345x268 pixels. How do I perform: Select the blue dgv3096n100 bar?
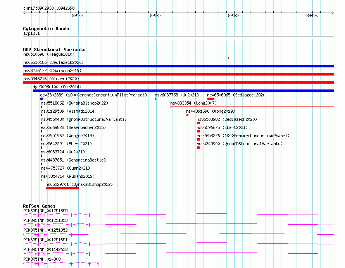click(x=183, y=91)
